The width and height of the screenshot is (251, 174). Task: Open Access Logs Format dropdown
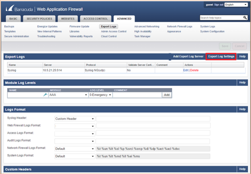(x=75, y=134)
